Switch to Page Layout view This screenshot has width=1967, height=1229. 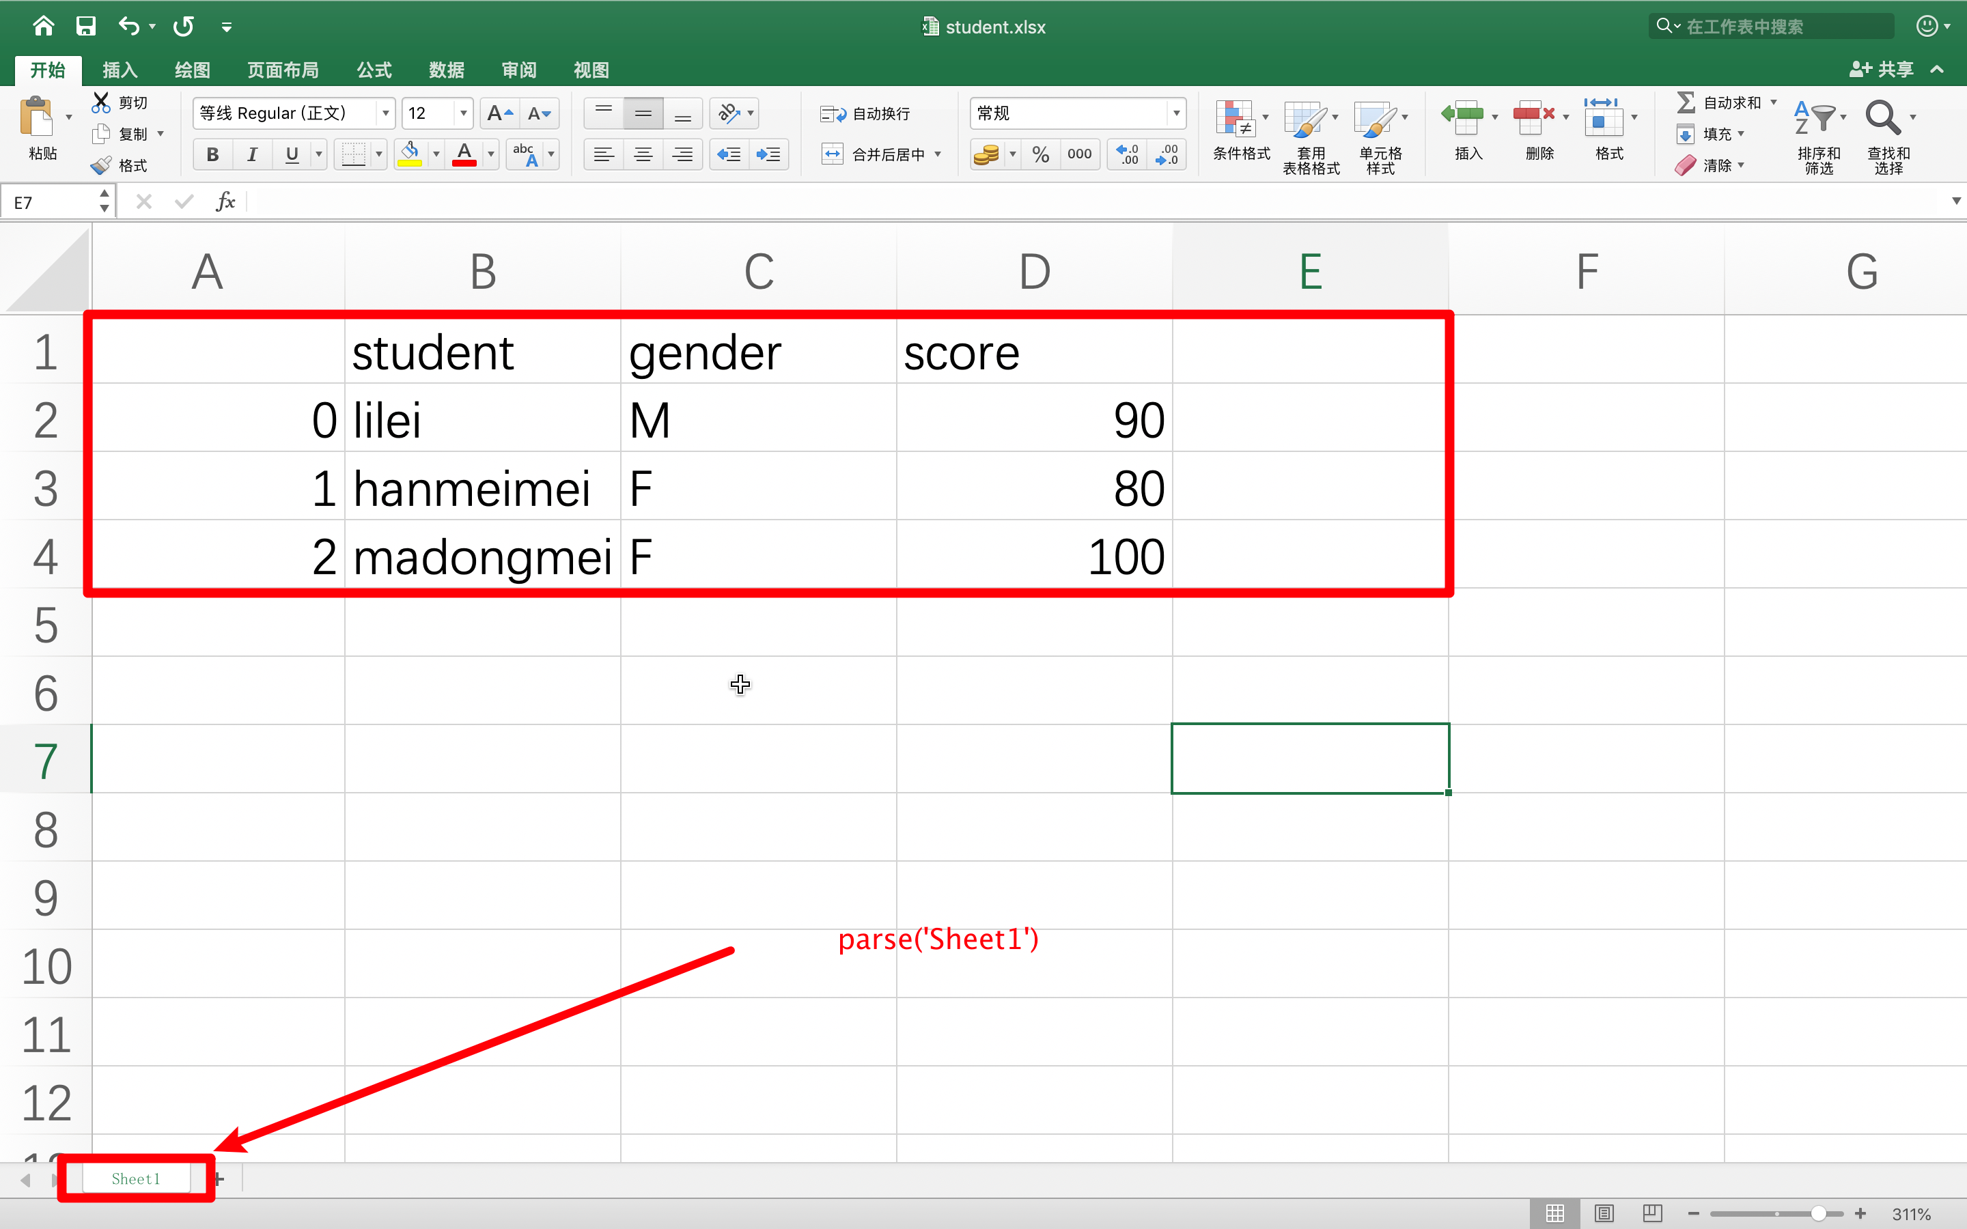point(1604,1213)
